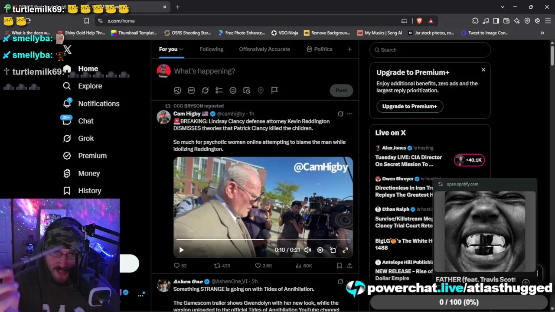Image resolution: width=555 pixels, height=312 pixels.
Task: View analytics for the 80K views post
Action: click(x=303, y=266)
